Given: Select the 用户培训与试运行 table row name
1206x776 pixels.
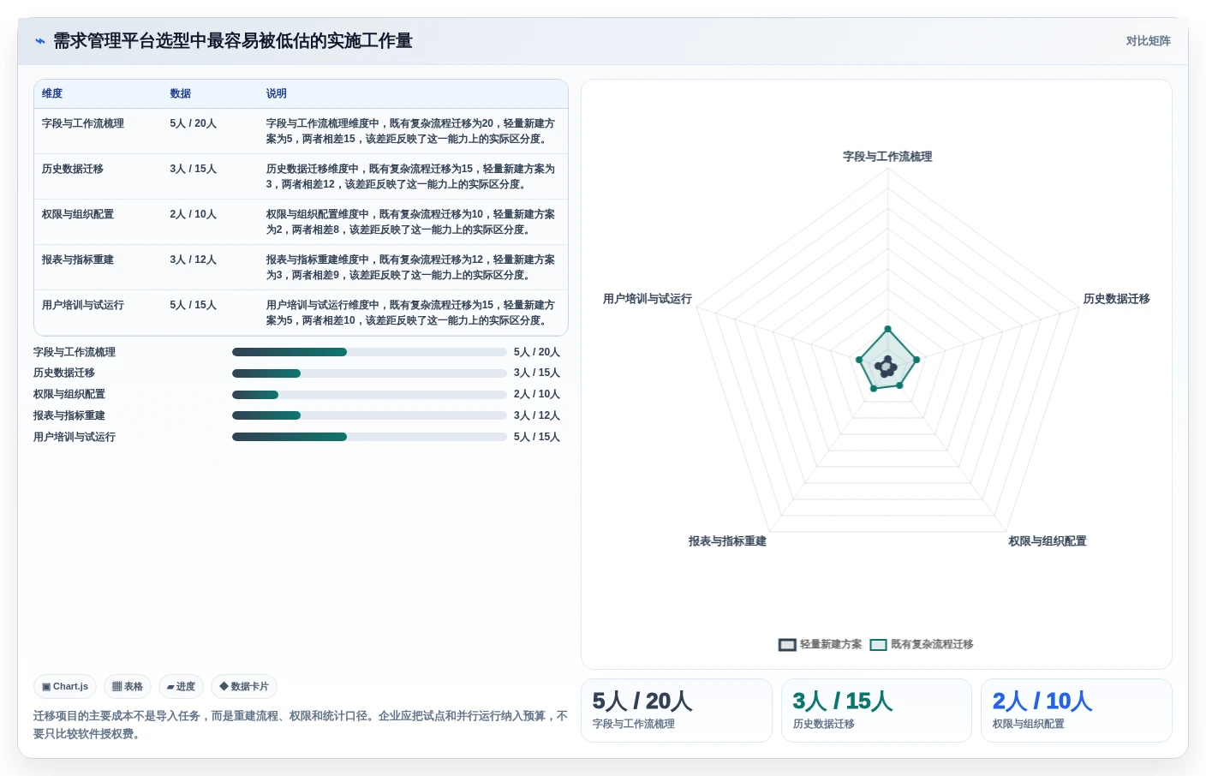Looking at the screenshot, I should [83, 305].
